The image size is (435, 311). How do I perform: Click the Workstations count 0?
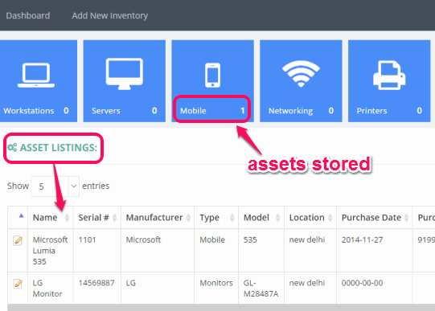point(66,111)
